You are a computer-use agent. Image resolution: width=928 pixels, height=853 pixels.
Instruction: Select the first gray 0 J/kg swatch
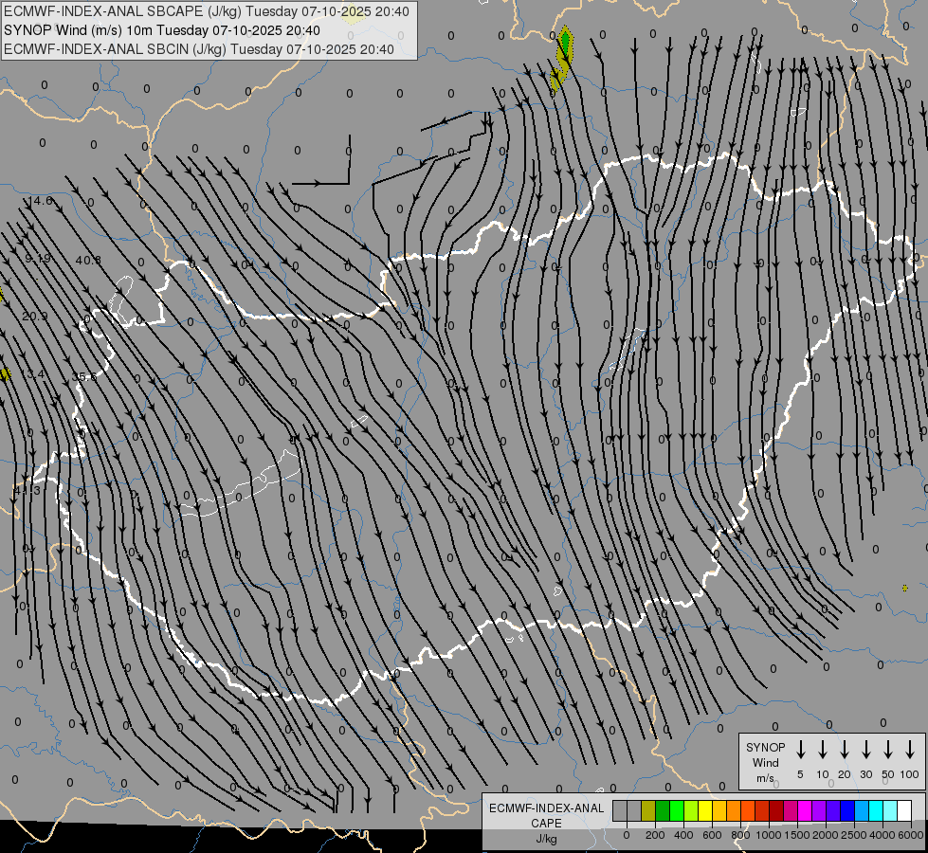coord(620,810)
